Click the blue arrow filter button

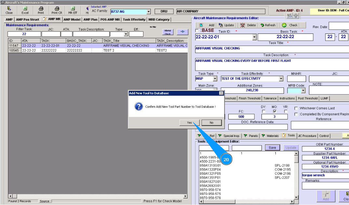tap(182, 32)
